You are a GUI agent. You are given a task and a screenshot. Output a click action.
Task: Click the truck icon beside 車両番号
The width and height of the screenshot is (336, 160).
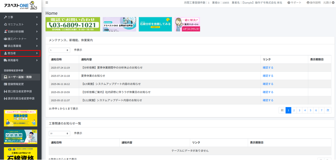tap(5, 61)
